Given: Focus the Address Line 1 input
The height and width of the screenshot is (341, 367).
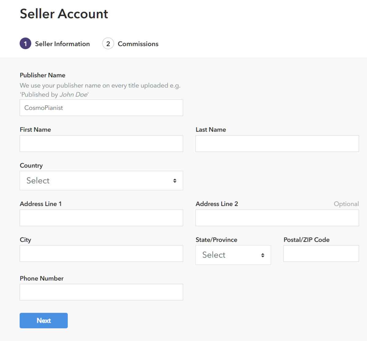Looking at the screenshot, I should [x=101, y=218].
